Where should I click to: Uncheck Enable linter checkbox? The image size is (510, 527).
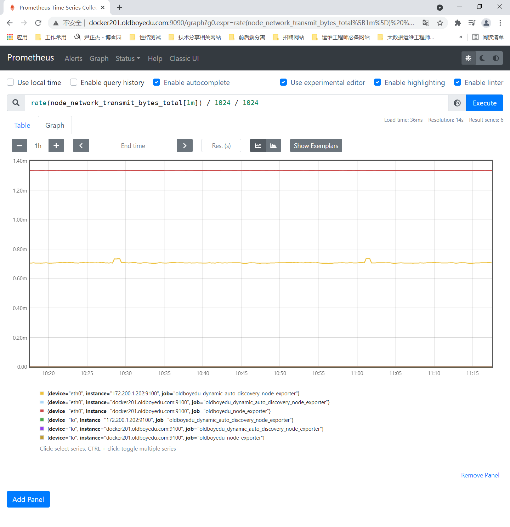click(458, 82)
